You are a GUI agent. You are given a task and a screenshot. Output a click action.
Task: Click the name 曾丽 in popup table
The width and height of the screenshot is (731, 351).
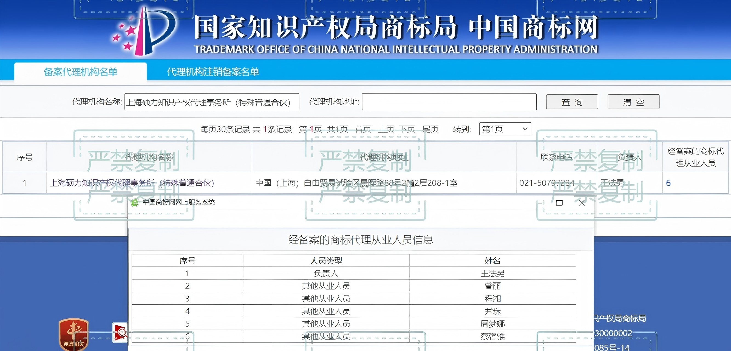(x=492, y=286)
